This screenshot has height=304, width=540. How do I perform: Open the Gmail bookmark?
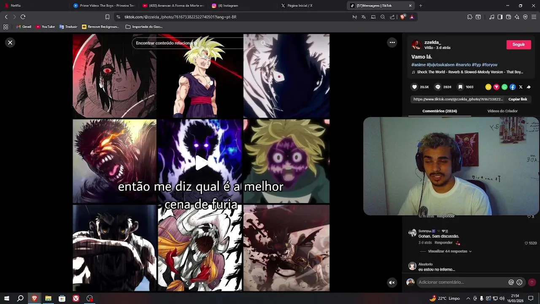pos(24,27)
